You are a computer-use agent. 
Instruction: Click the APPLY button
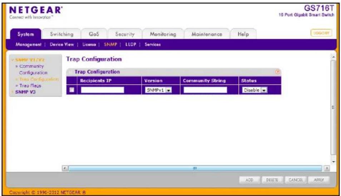319,180
